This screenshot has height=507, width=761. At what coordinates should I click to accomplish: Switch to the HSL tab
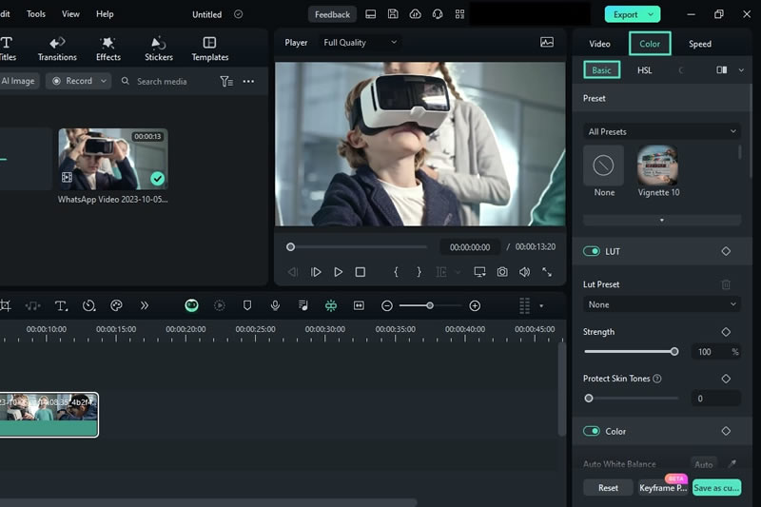pyautogui.click(x=644, y=70)
